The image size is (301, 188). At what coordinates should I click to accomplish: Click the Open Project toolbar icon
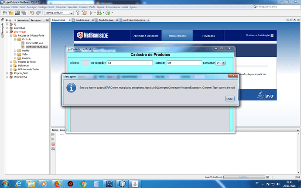pos(17,13)
